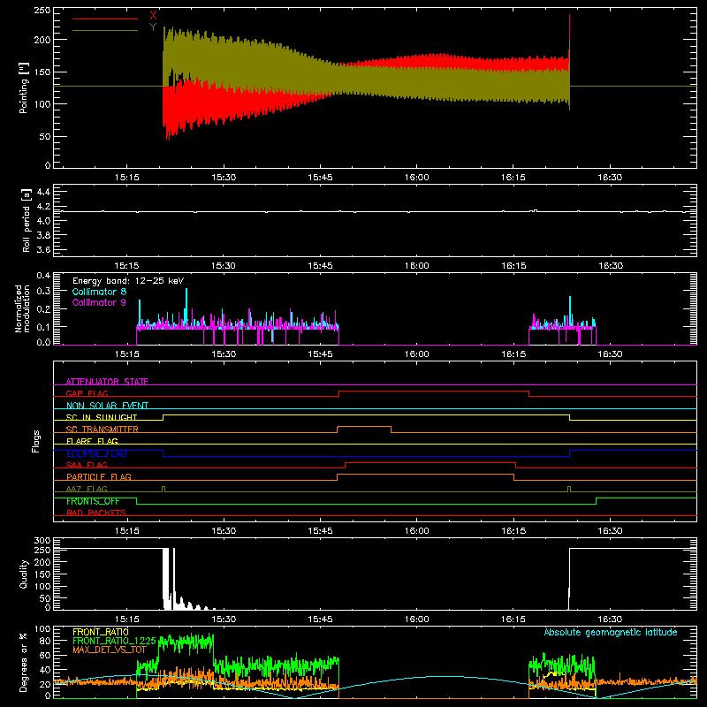Select the AAZ_FLAG label
This screenshot has width=707, height=707.
[87, 489]
